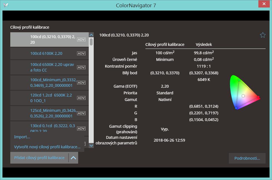272x180 pixels.
Task: Select target 100cd 6500K 2,20 uprava foto CC
Action: click(50, 67)
